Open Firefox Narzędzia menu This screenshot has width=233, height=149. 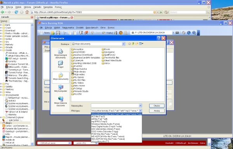pos(48,7)
